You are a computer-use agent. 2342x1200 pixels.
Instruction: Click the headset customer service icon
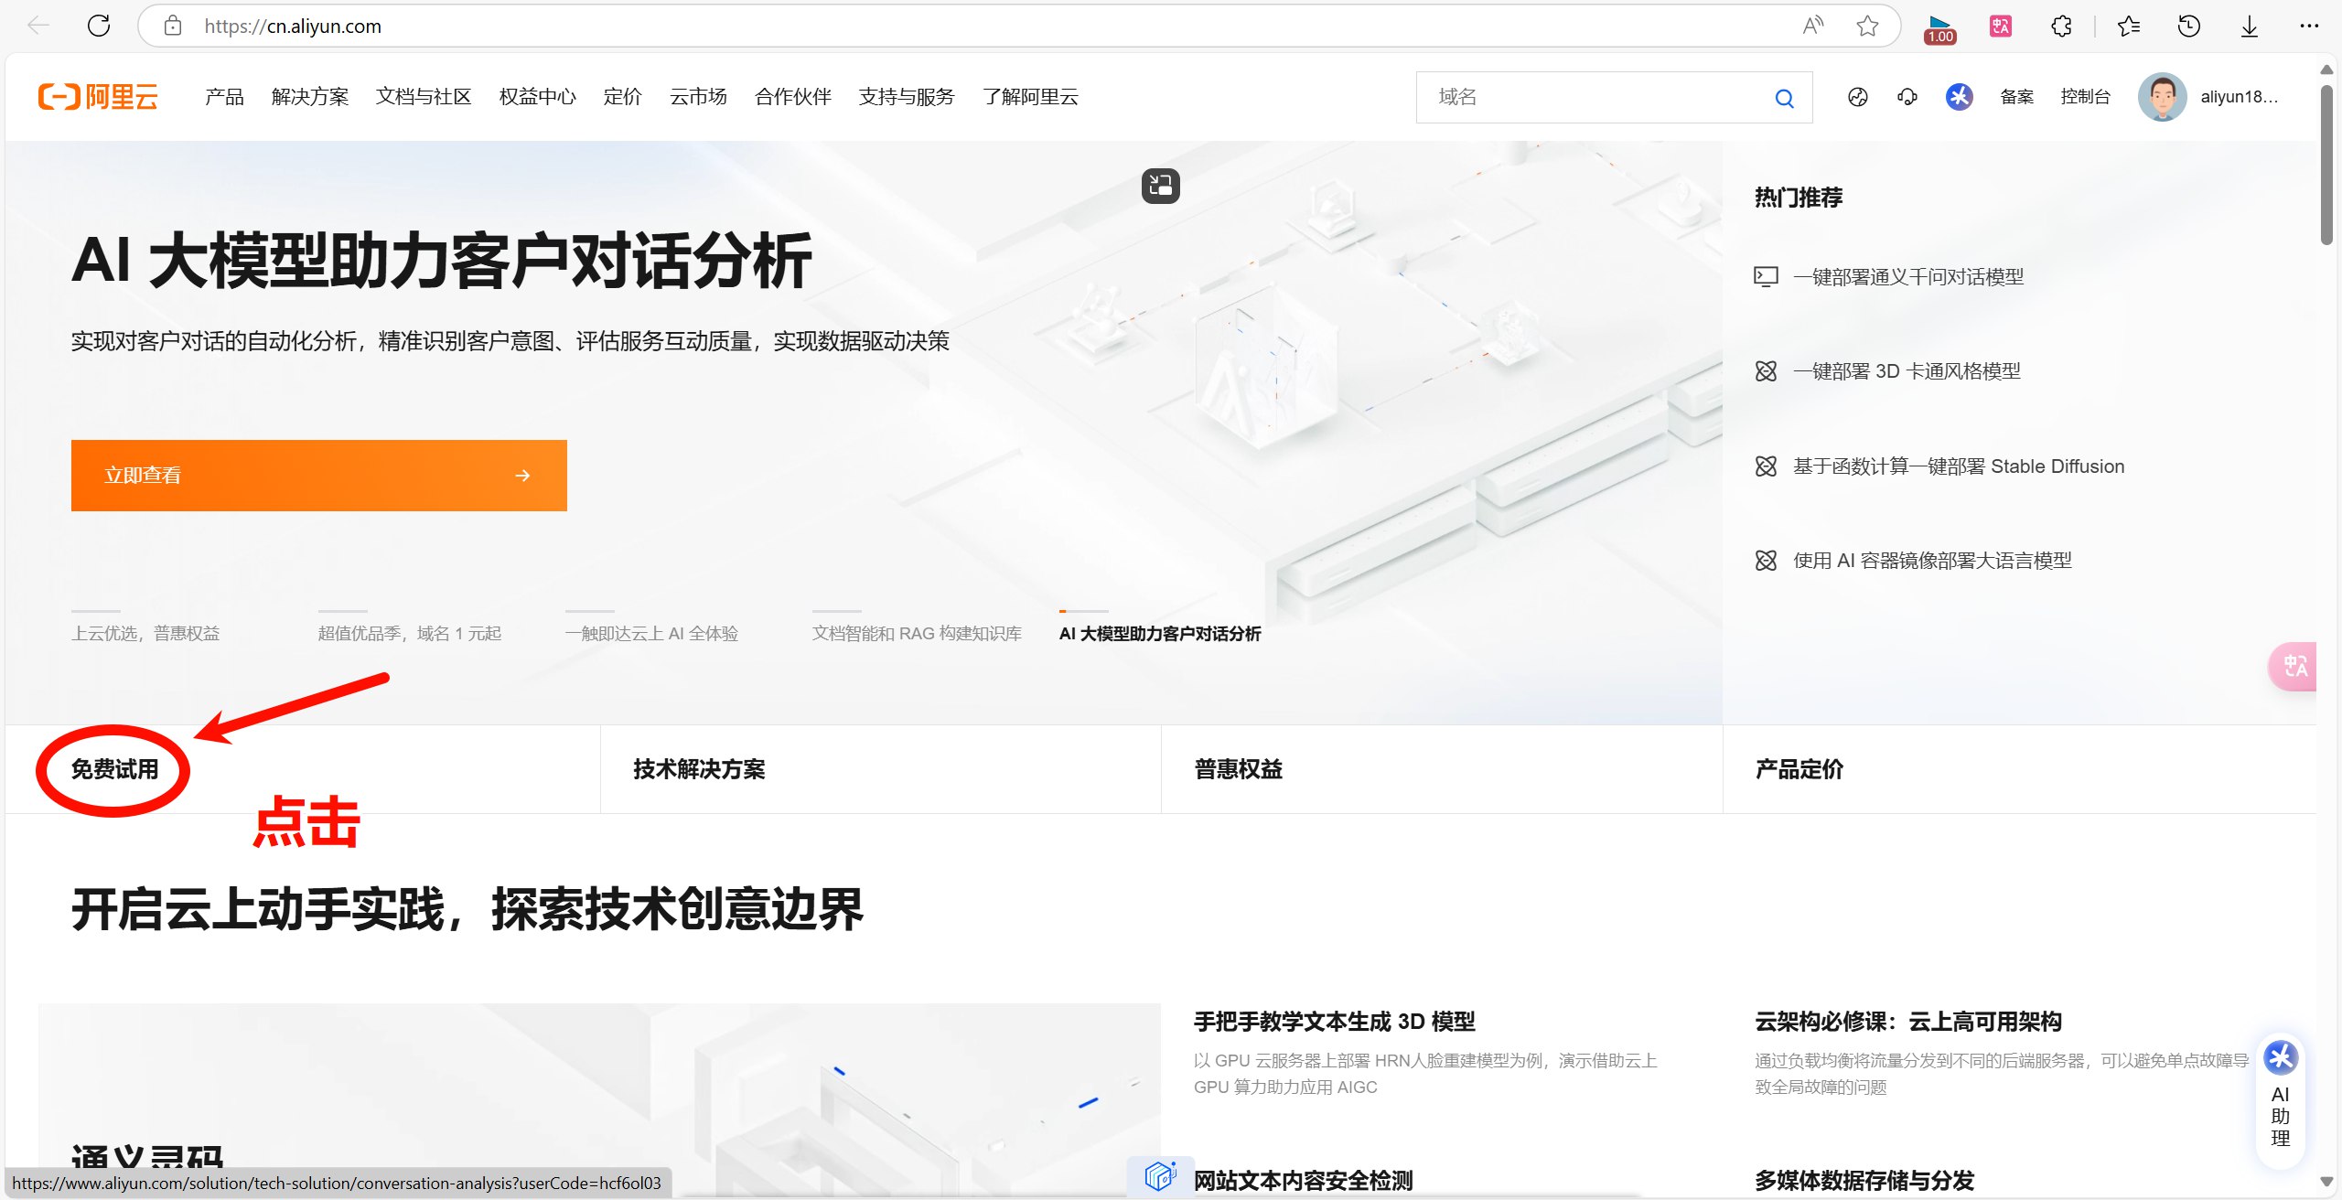(x=1907, y=97)
